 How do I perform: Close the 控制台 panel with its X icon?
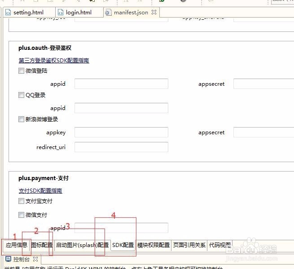pos(35,259)
